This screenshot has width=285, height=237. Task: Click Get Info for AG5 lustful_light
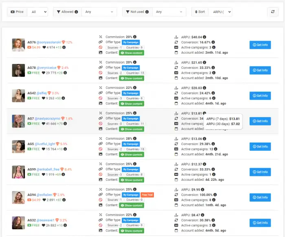(x=260, y=147)
